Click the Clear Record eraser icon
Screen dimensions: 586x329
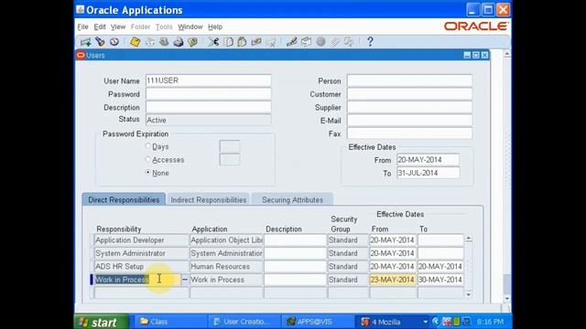(x=256, y=42)
